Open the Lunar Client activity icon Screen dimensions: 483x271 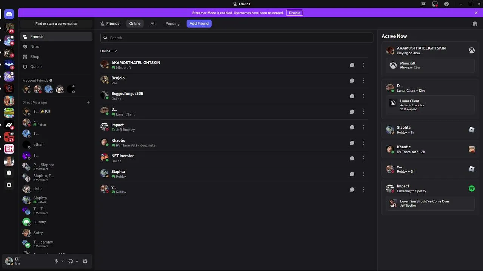[x=393, y=103]
